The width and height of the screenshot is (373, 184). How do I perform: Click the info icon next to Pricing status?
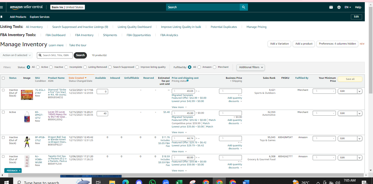tap(187, 81)
